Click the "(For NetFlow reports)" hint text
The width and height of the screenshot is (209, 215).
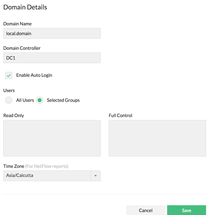point(47,166)
